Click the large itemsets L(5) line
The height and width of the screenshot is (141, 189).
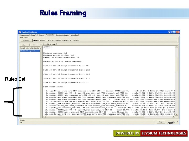point(66,83)
